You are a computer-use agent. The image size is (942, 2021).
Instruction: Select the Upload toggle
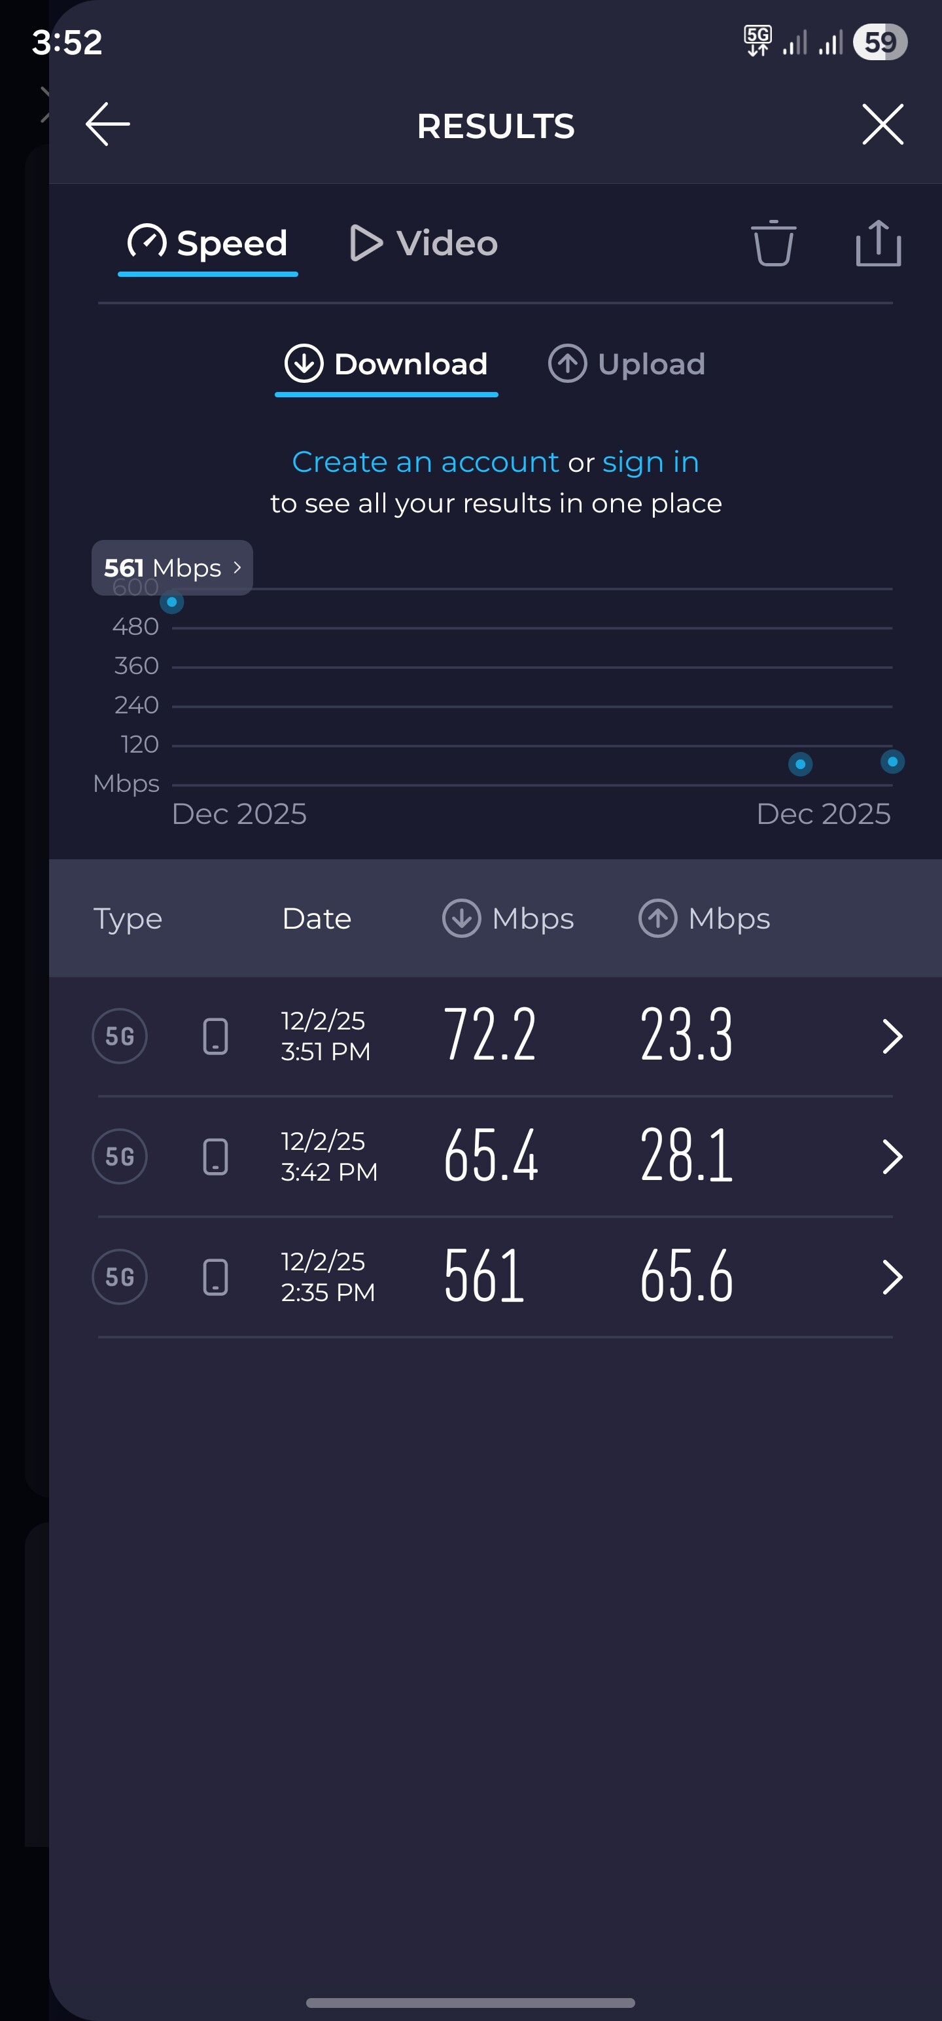pos(627,364)
